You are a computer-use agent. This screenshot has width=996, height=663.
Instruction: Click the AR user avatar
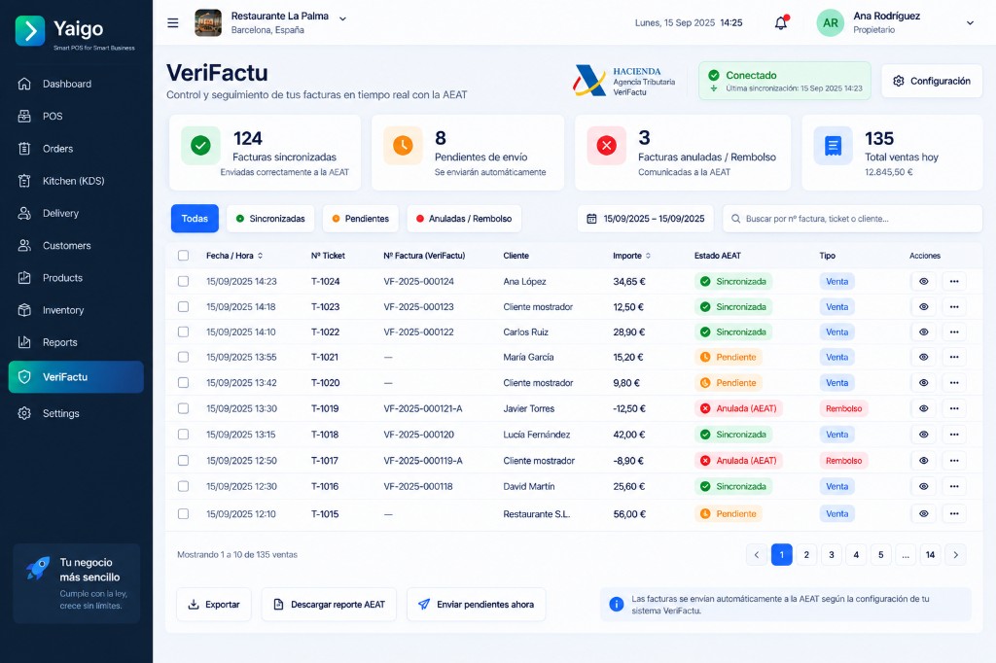(x=831, y=23)
